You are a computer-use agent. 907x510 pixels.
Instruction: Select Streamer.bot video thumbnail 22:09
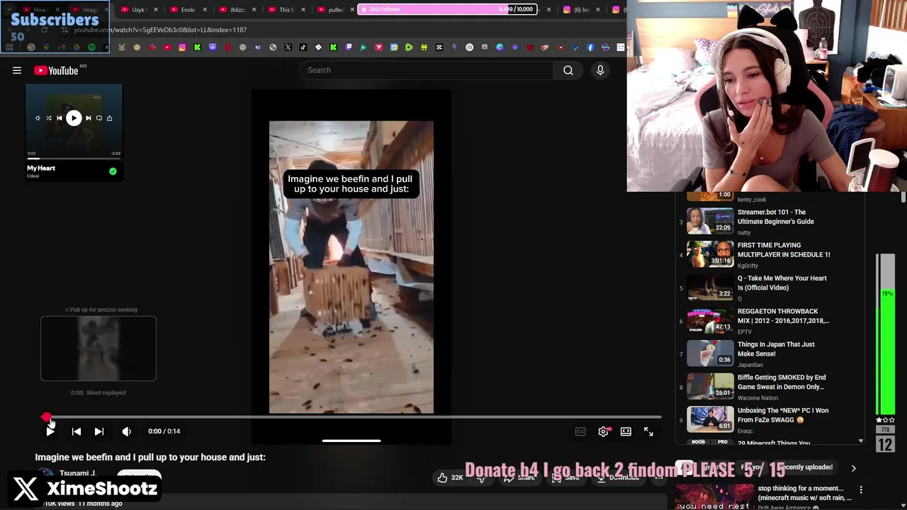tap(710, 221)
